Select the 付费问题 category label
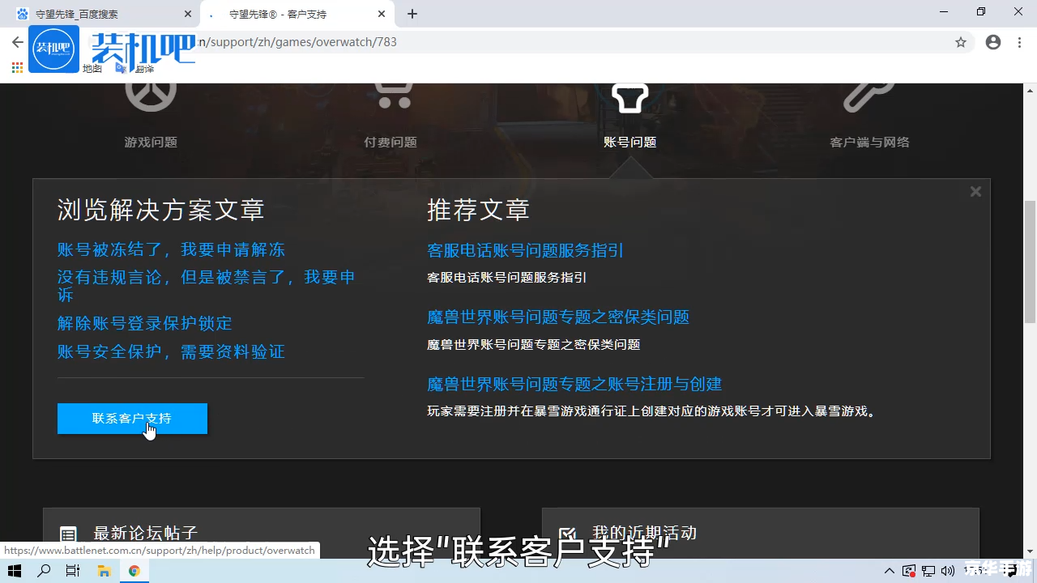The height and width of the screenshot is (583, 1037). [390, 142]
